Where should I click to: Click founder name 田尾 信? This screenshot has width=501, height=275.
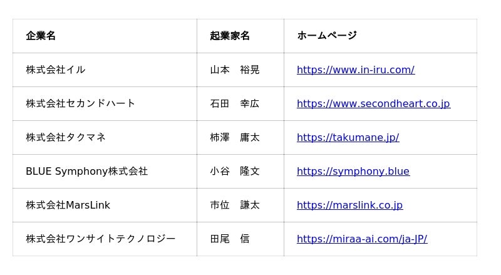[x=230, y=239]
